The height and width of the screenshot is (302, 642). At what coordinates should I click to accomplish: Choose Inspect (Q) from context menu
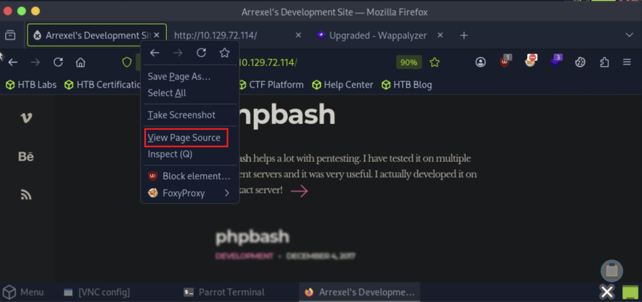point(190,154)
